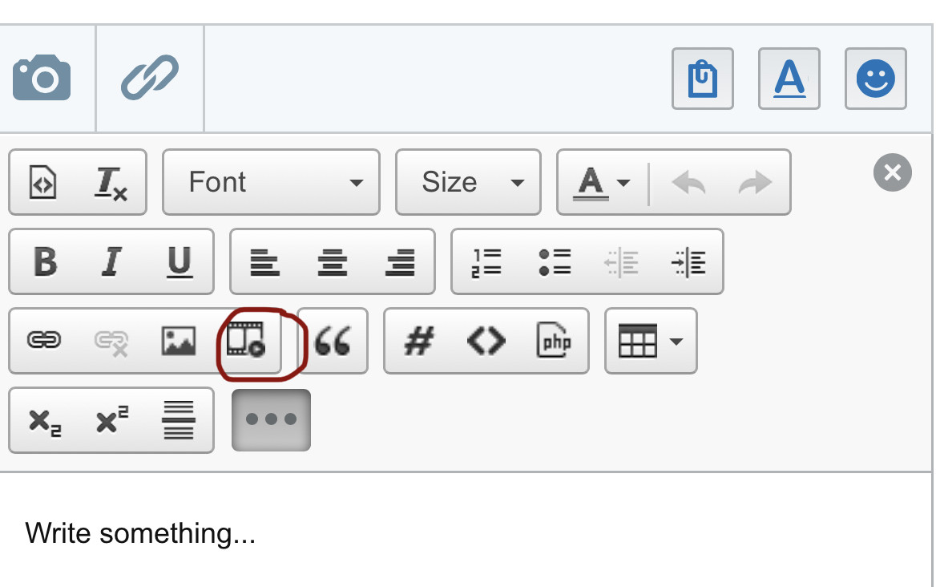Click the paperclip attachment icon
Image resolution: width=936 pixels, height=587 pixels.
(x=150, y=78)
